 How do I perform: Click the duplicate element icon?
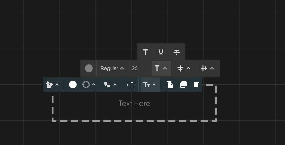(x=183, y=85)
